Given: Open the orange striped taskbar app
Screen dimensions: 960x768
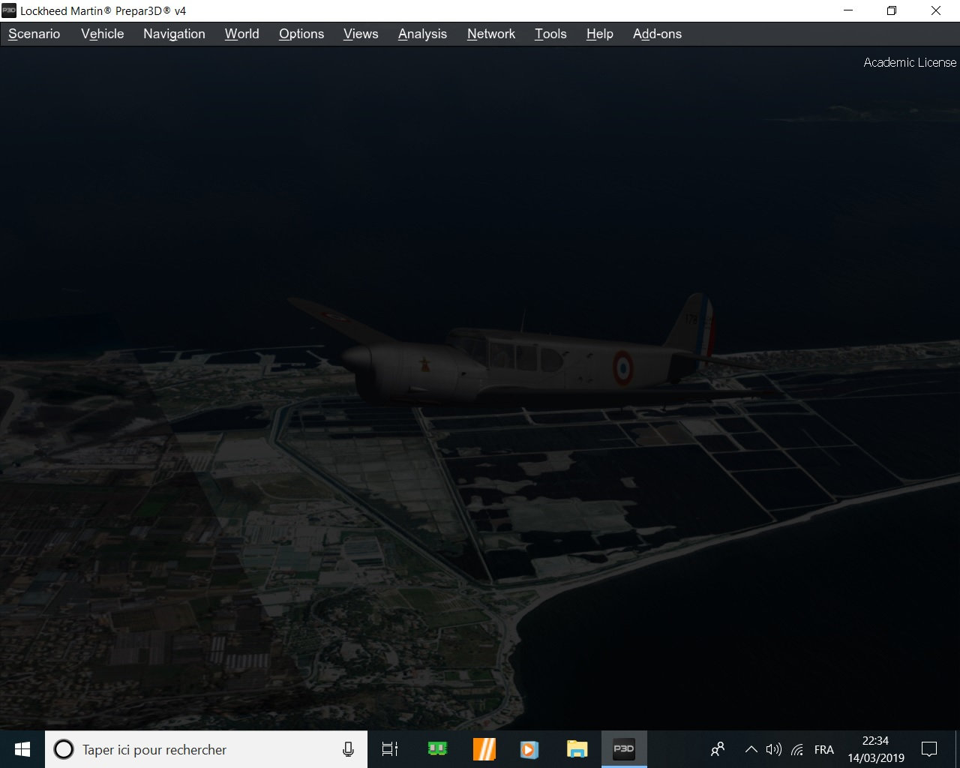Looking at the screenshot, I should [484, 749].
